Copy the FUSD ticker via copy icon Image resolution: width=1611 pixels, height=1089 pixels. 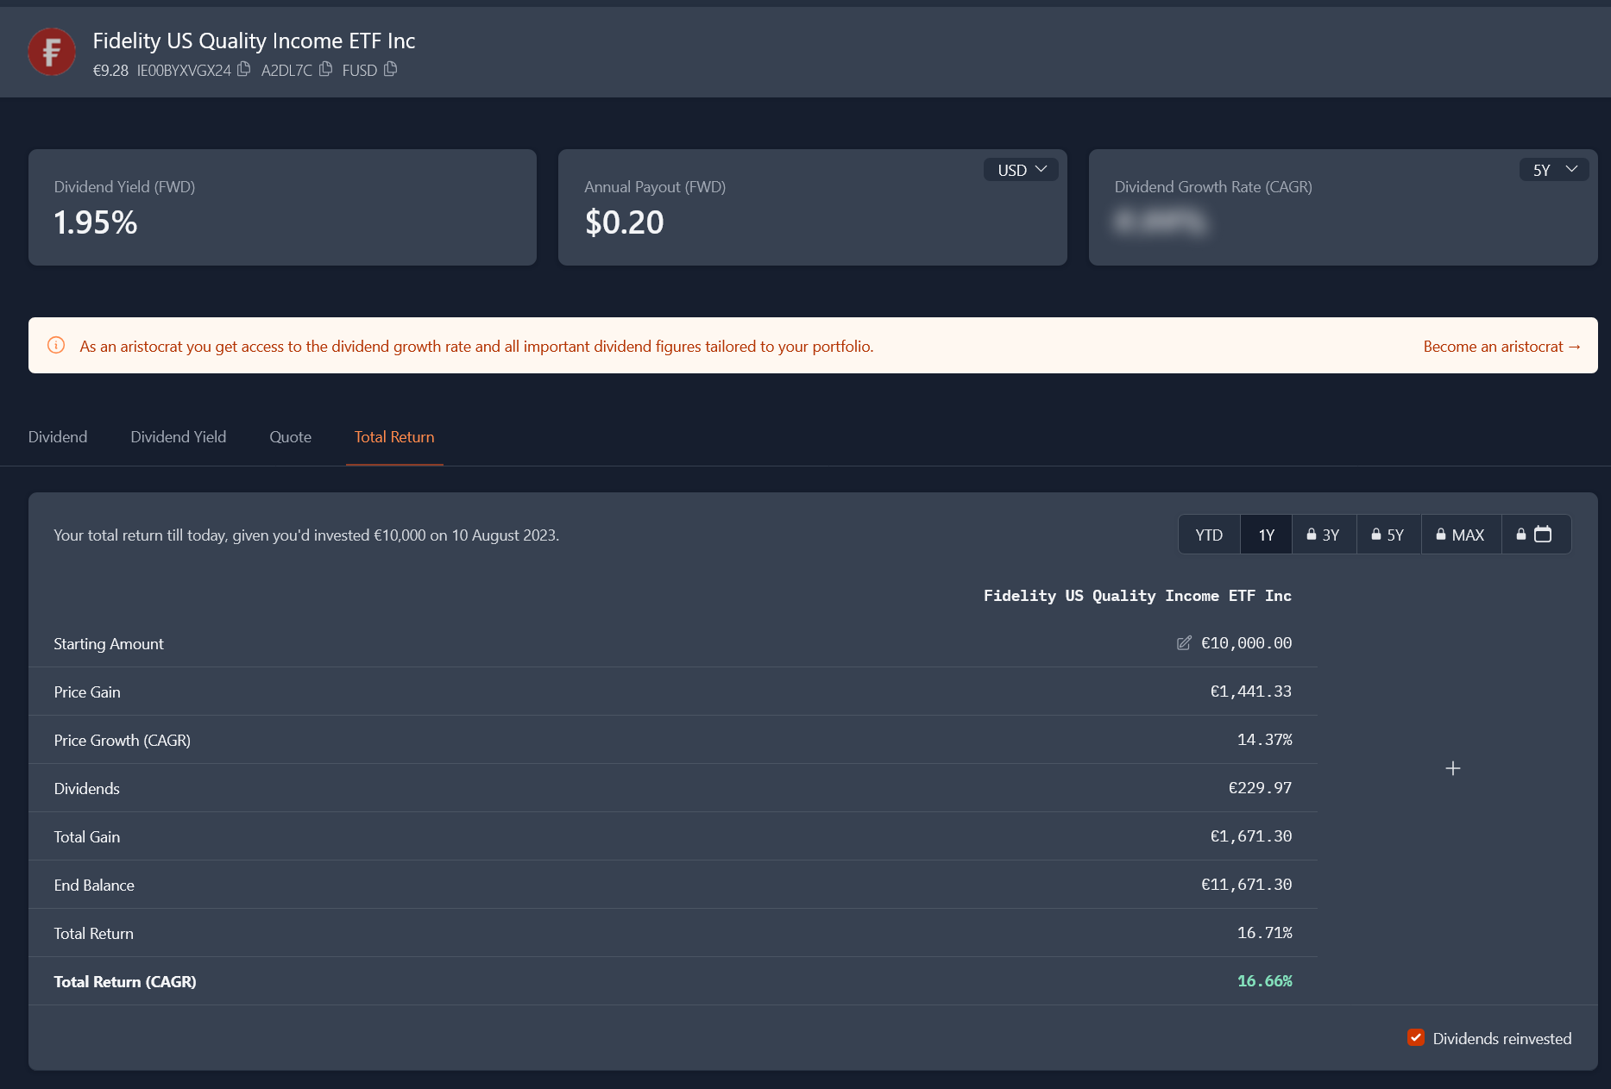[391, 69]
